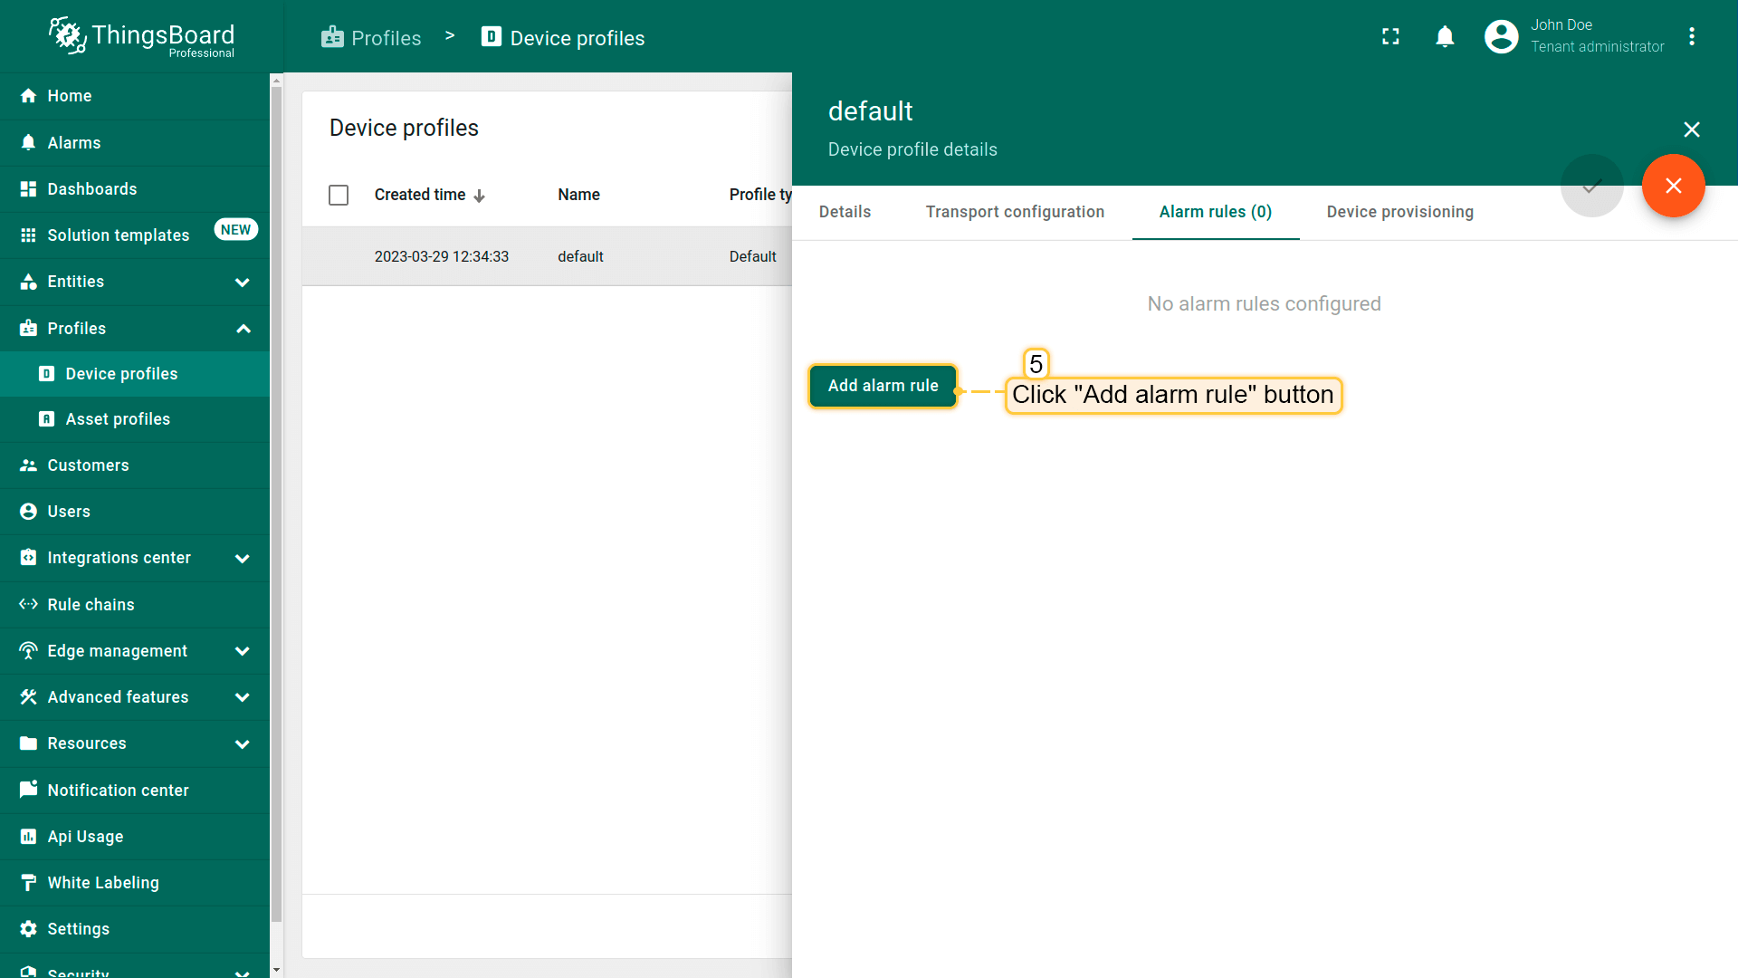Toggle fullscreen mode icon
Screen dimensions: 1738x978
1390,36
